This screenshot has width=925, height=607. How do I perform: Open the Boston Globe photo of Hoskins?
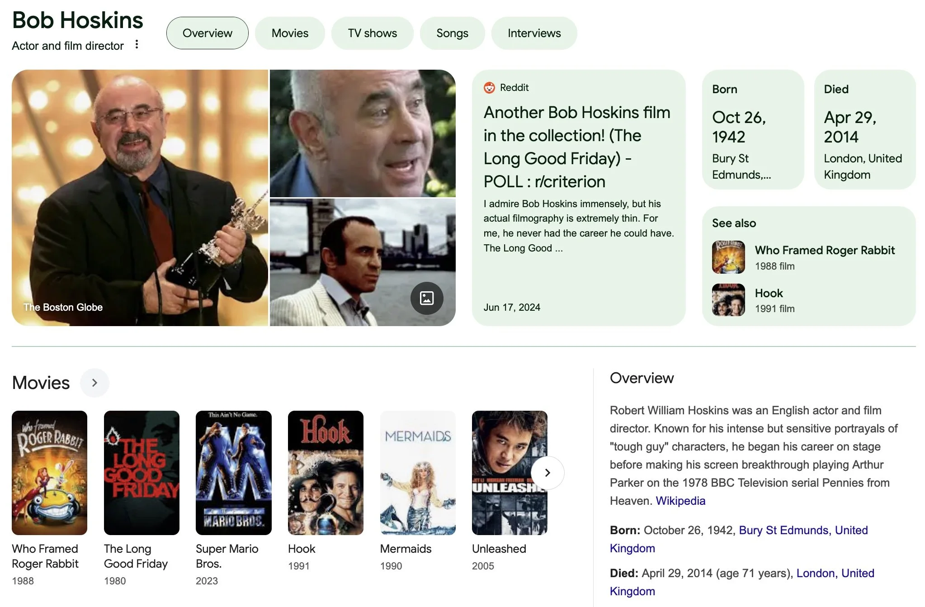point(140,198)
